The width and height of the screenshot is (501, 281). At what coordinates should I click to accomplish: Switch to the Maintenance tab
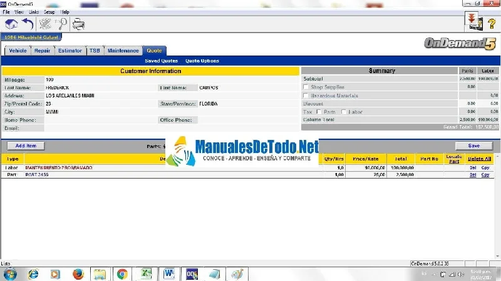(123, 51)
